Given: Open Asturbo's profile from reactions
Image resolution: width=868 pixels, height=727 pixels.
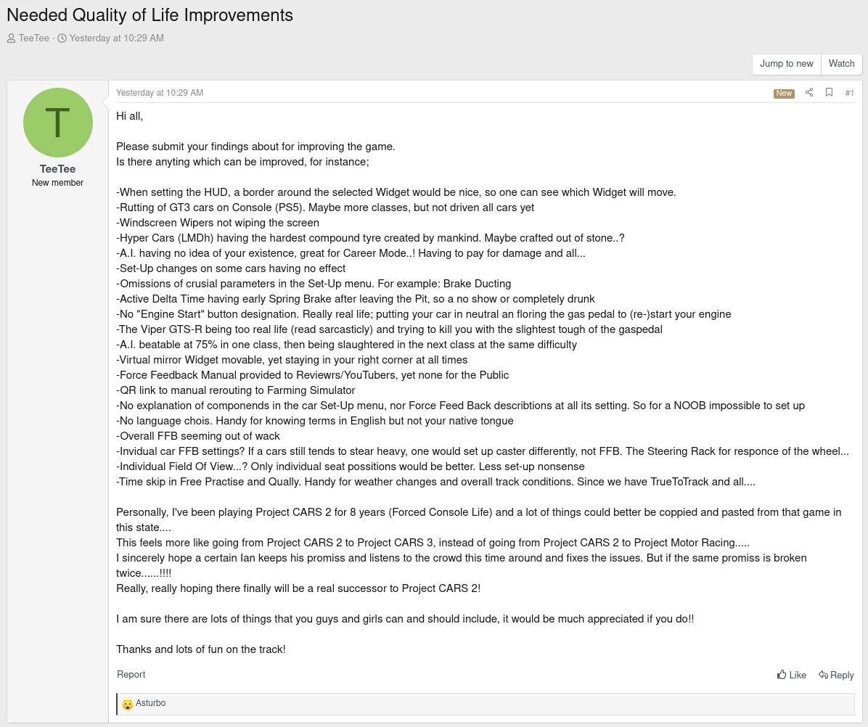Looking at the screenshot, I should pyautogui.click(x=151, y=703).
